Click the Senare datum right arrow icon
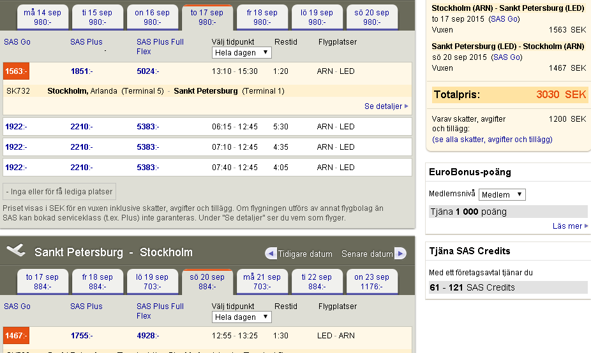591x353 pixels. coord(400,254)
